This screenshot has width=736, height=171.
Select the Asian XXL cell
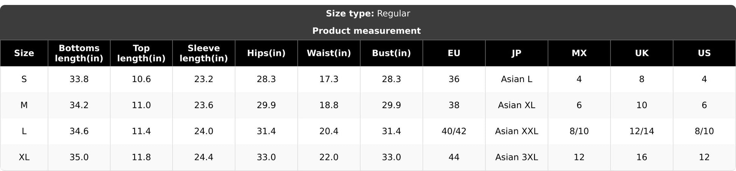pos(517,131)
